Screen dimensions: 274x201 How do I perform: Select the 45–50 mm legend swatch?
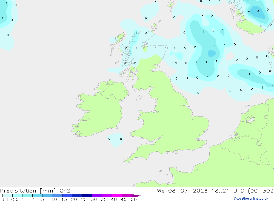point(127,196)
